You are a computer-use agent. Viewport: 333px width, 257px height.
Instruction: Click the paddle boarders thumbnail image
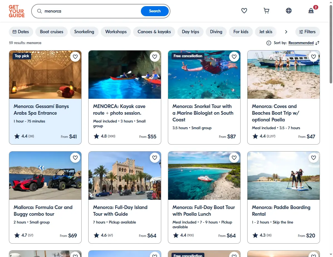283,176
